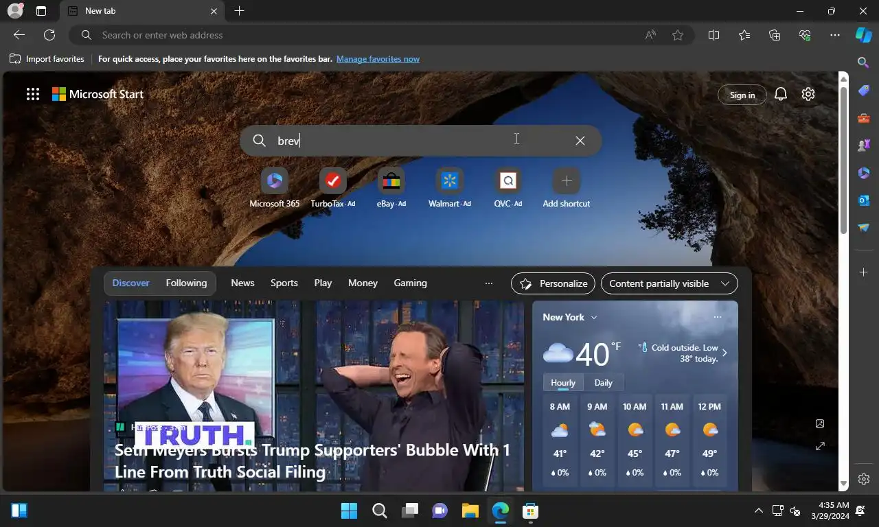The height and width of the screenshot is (527, 879).
Task: Open the TurboTax shortcut tile
Action: tap(333, 188)
